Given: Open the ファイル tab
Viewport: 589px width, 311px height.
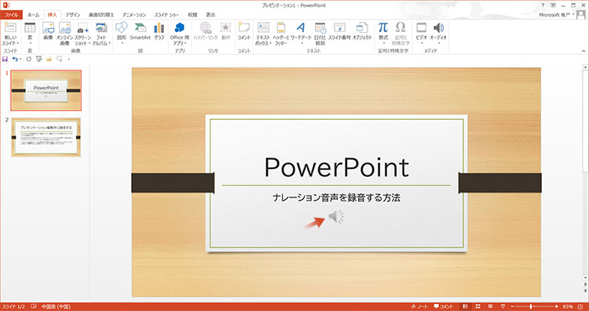Looking at the screenshot, I should [11, 15].
